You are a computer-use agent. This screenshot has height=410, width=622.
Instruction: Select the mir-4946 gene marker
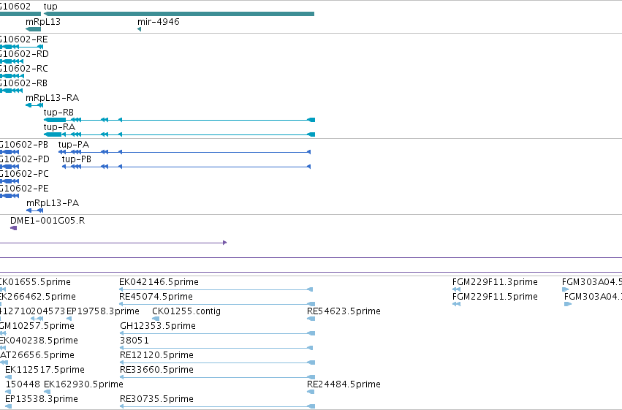click(x=139, y=29)
